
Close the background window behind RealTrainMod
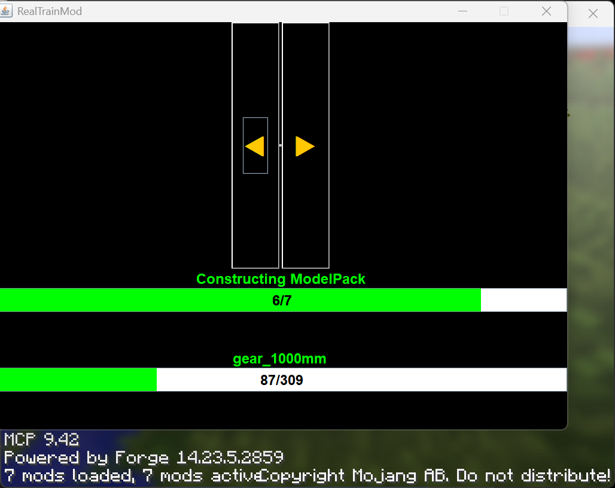click(x=593, y=14)
